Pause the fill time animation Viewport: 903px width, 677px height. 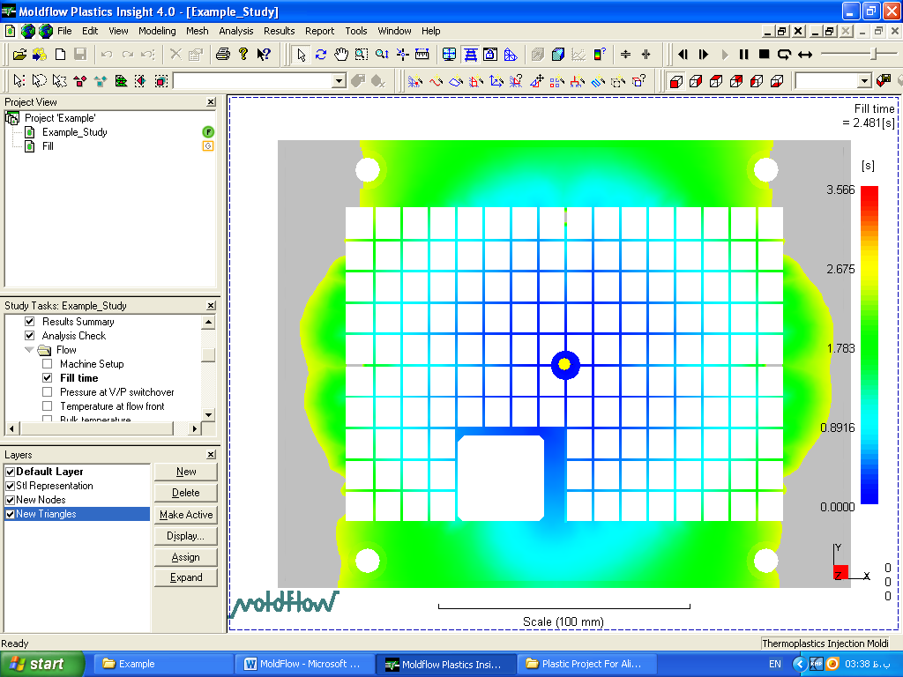coord(743,55)
